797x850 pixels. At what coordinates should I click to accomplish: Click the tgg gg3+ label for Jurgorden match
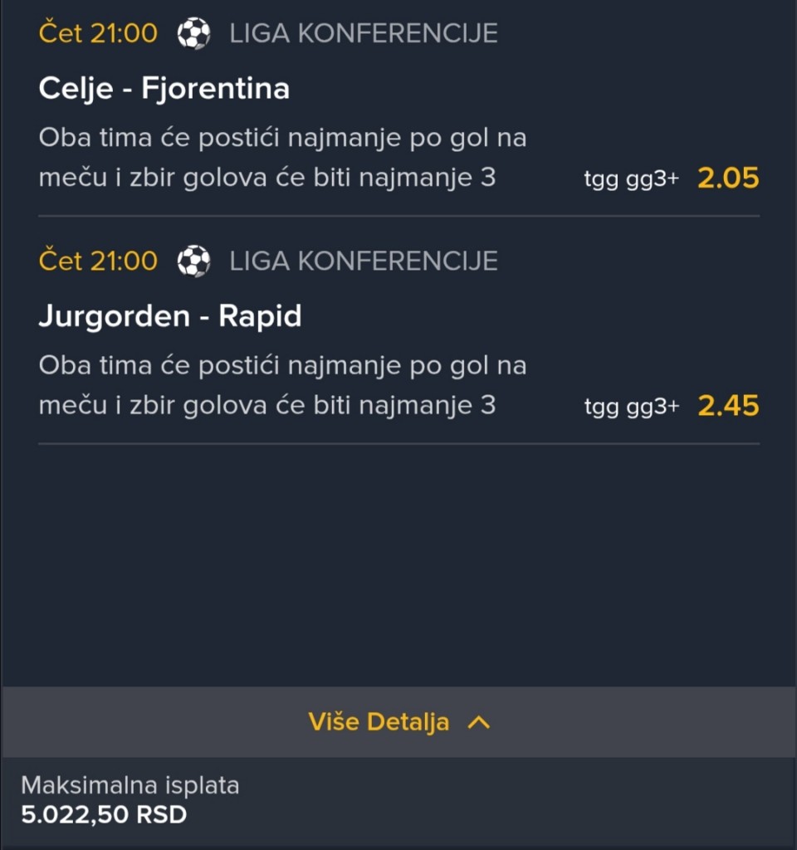631,407
